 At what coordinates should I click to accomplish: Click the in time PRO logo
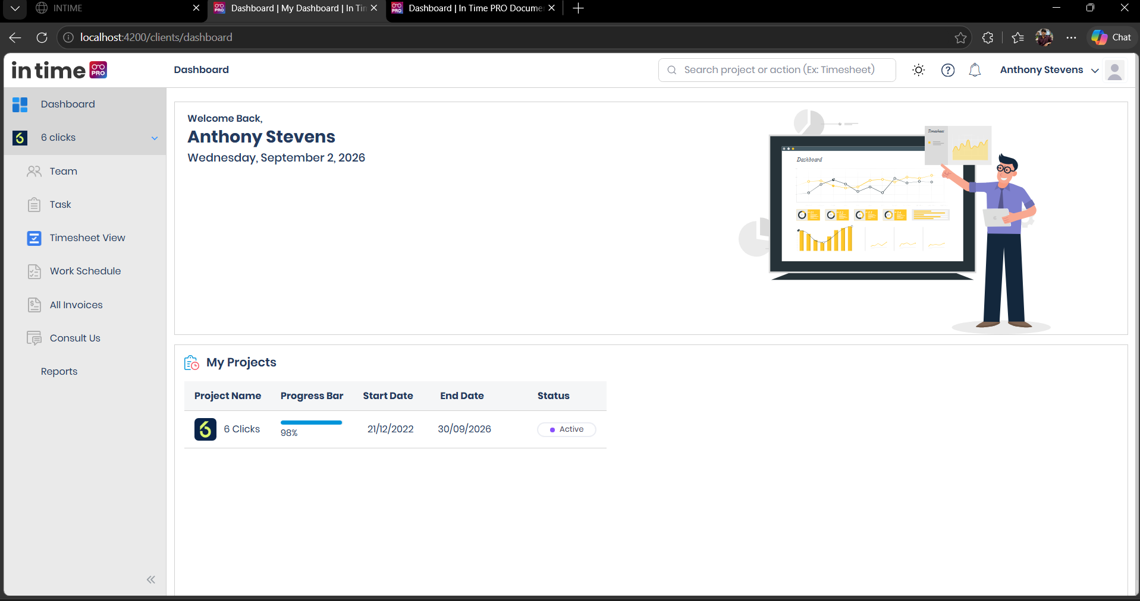click(59, 70)
